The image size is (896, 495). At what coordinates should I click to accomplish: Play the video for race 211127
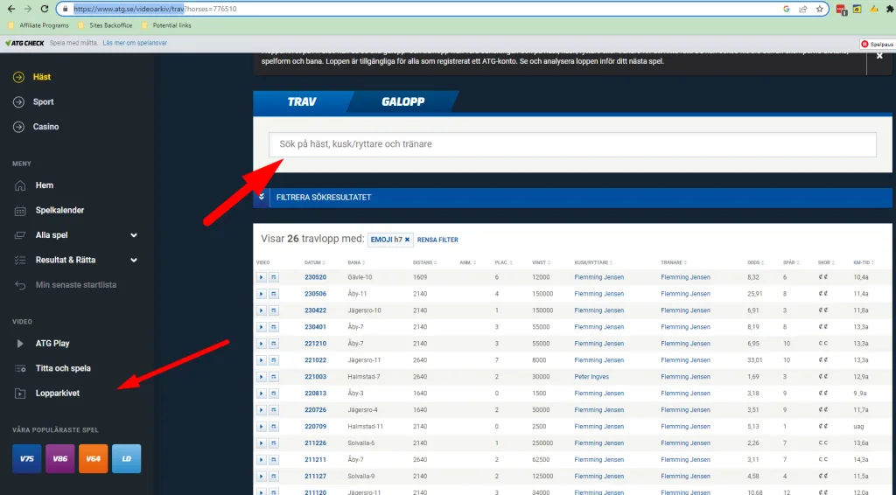pos(261,476)
